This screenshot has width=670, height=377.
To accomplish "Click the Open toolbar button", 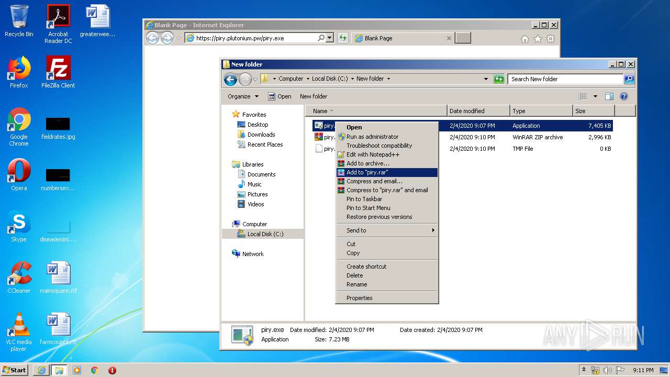I will pyautogui.click(x=280, y=96).
